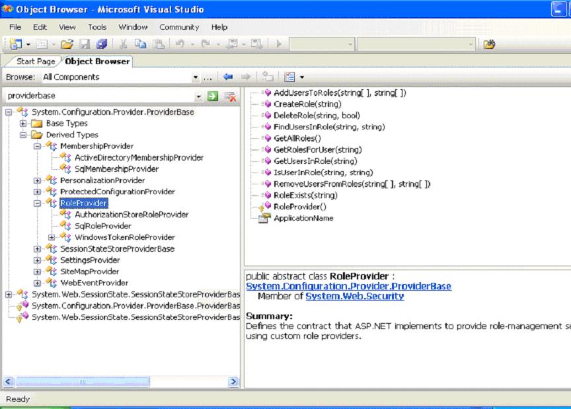Click the open folder icon beside Derived Types
This screenshot has height=409, width=571.
[37, 135]
